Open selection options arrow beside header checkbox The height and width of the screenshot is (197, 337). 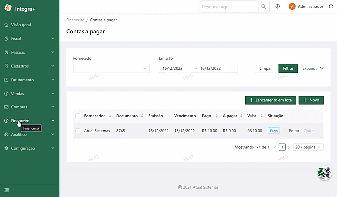click(x=83, y=116)
